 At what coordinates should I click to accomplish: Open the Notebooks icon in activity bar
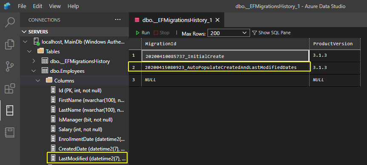click(x=10, y=132)
